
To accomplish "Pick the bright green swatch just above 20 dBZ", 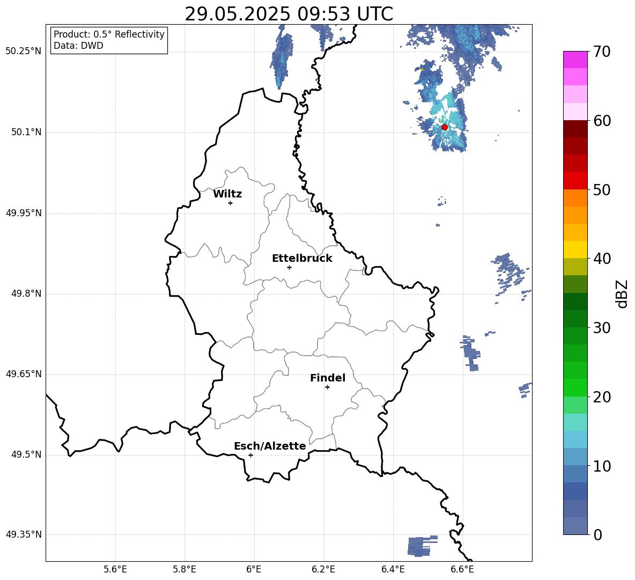I will (575, 387).
